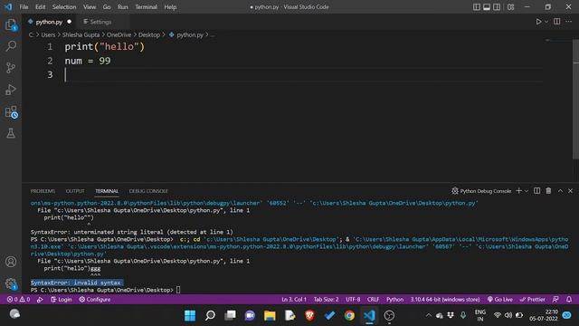
Task: Click Desktop in the breadcrumb
Action: 149,34
